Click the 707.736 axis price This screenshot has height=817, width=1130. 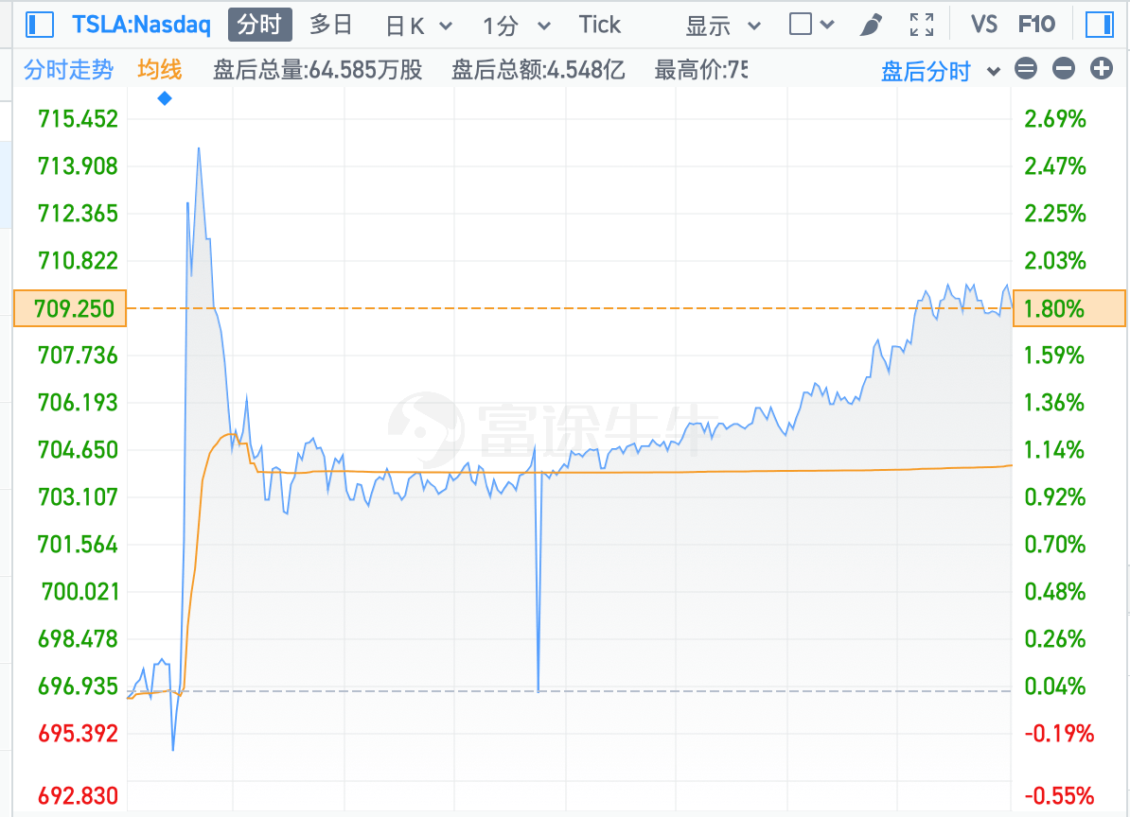pos(78,355)
